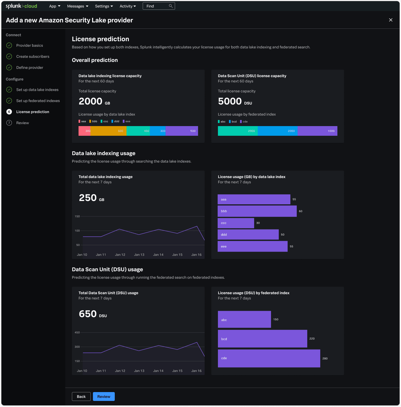Click the Data Scan Unit (DSU) usage heading
The width and height of the screenshot is (401, 407).
coord(107,269)
